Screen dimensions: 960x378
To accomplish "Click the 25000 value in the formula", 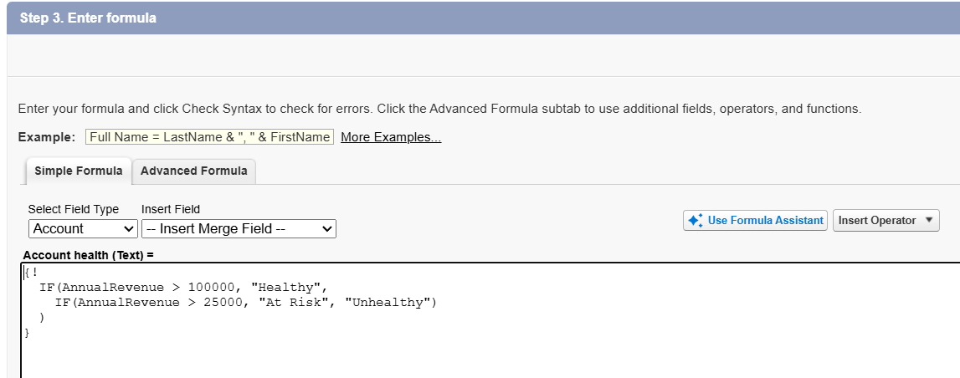I will 223,303.
